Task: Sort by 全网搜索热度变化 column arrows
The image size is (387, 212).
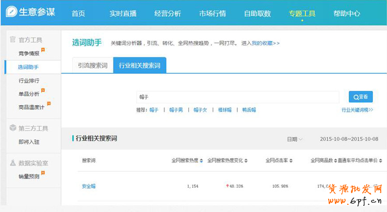Action: pyautogui.click(x=247, y=161)
